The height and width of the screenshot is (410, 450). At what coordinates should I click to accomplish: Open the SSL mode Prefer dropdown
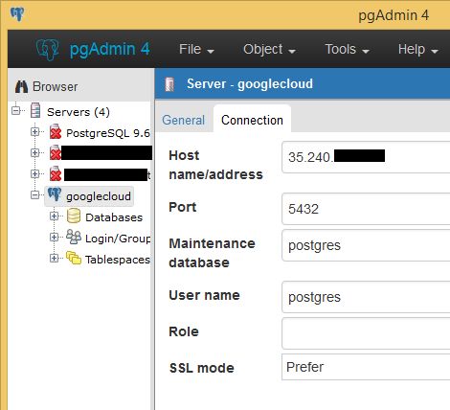tap(366, 367)
